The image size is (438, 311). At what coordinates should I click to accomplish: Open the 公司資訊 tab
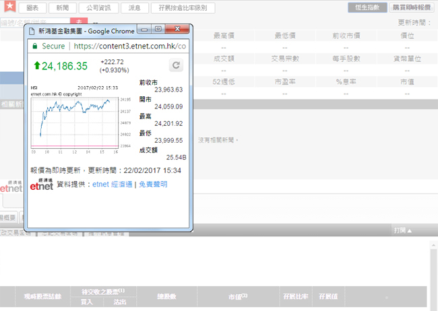[x=98, y=8]
